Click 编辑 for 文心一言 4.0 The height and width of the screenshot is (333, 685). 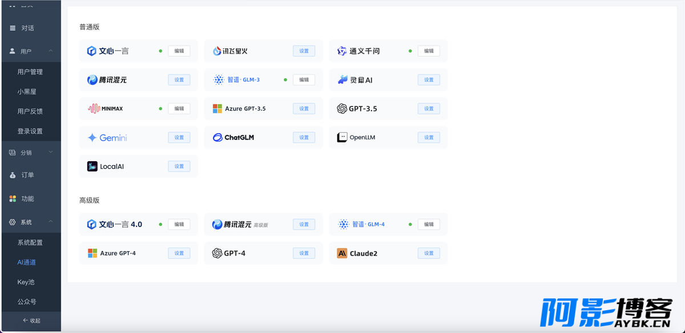click(179, 225)
